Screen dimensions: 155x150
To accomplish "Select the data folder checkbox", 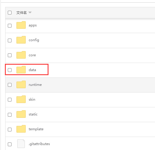I will (x=10, y=70).
